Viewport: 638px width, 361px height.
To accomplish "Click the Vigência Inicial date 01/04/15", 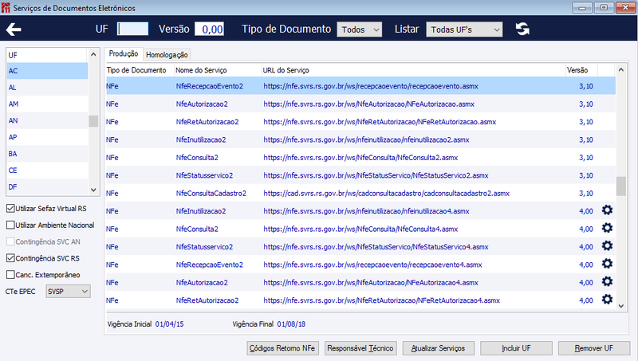I will tap(169, 324).
